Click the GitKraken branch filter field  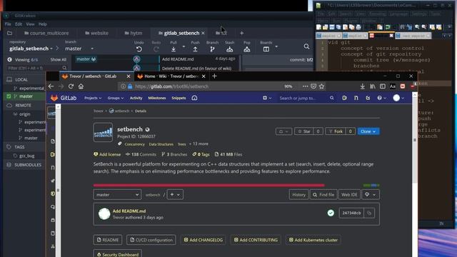coord(37,68)
